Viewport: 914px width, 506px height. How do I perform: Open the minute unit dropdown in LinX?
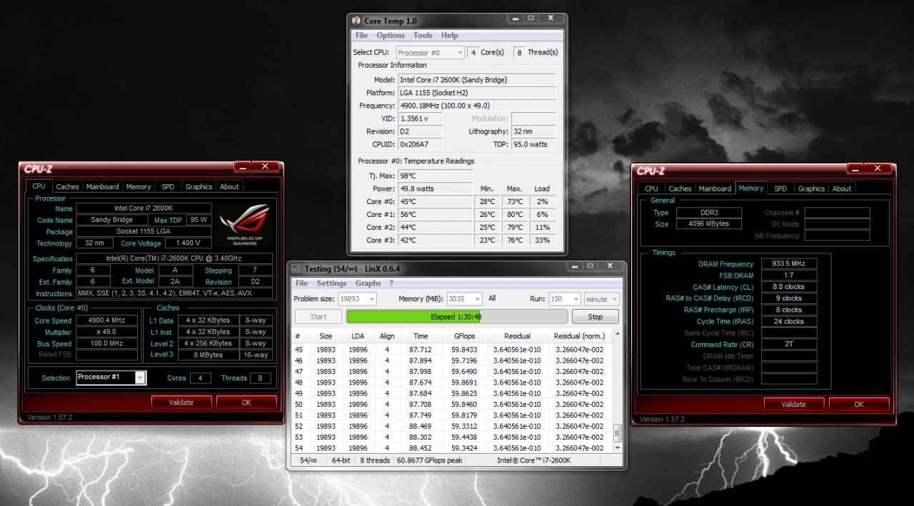point(601,299)
